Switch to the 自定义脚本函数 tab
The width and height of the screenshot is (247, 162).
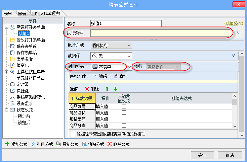tap(46, 13)
